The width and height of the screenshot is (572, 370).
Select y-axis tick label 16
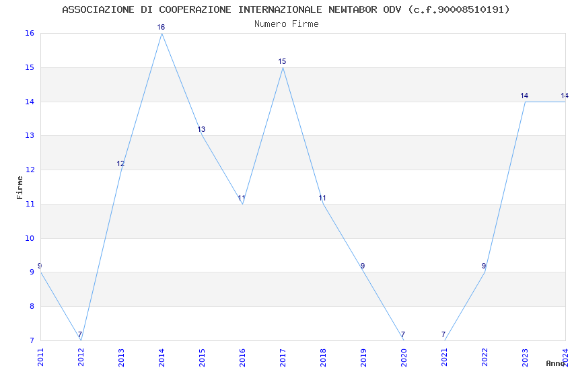pyautogui.click(x=30, y=33)
